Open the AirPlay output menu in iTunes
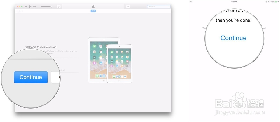The width and height of the screenshot is (280, 122). [x=59, y=6]
